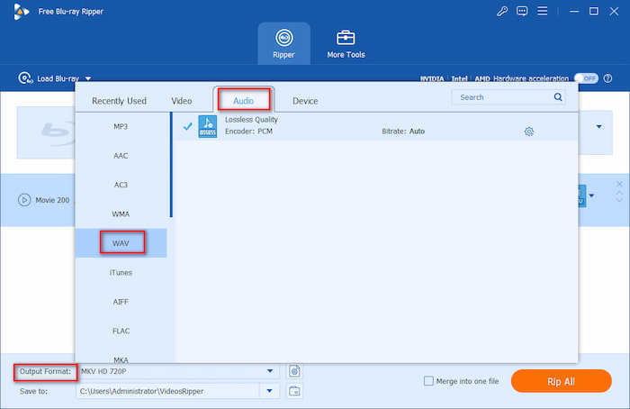The image size is (630, 409).
Task: Switch to the Recently Used tab
Action: [x=119, y=101]
